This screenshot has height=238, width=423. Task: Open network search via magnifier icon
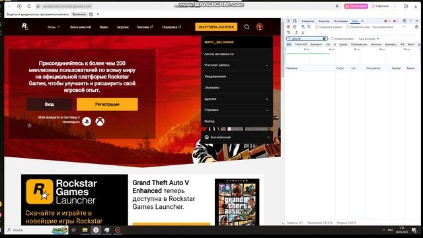[x=309, y=26]
